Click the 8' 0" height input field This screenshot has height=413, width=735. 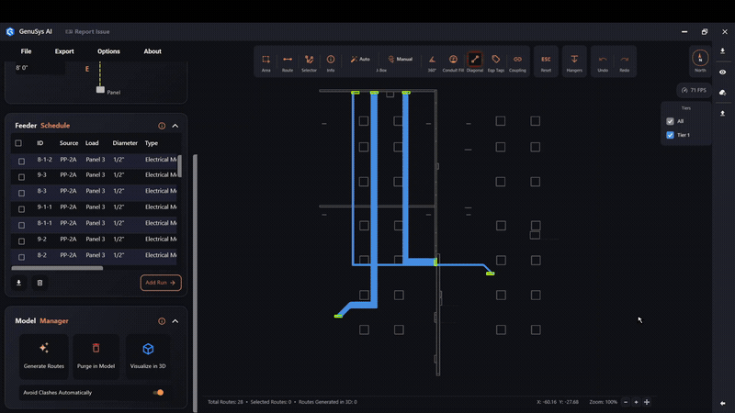[40, 68]
